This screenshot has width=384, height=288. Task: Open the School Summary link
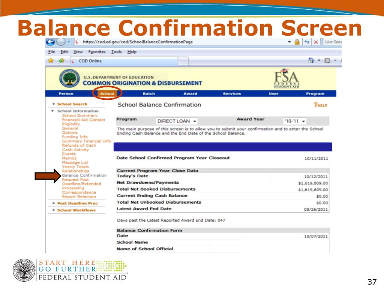pyautogui.click(x=79, y=115)
